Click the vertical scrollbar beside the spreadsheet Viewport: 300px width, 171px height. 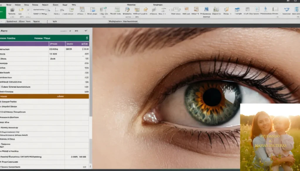tap(91, 88)
